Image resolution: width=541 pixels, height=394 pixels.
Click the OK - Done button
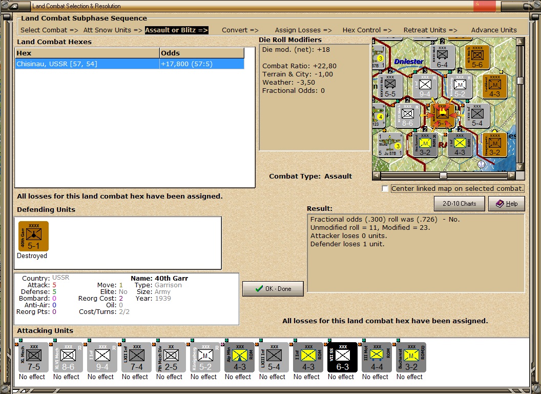click(x=273, y=289)
